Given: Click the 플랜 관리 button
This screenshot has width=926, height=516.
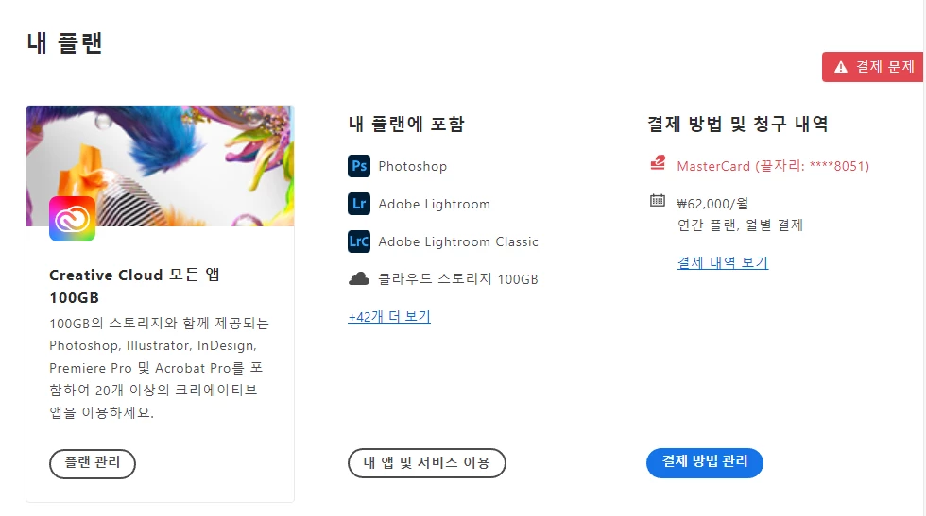Looking at the screenshot, I should (x=93, y=463).
